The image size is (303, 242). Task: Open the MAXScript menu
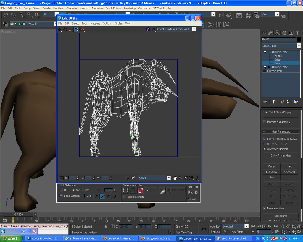[158, 8]
